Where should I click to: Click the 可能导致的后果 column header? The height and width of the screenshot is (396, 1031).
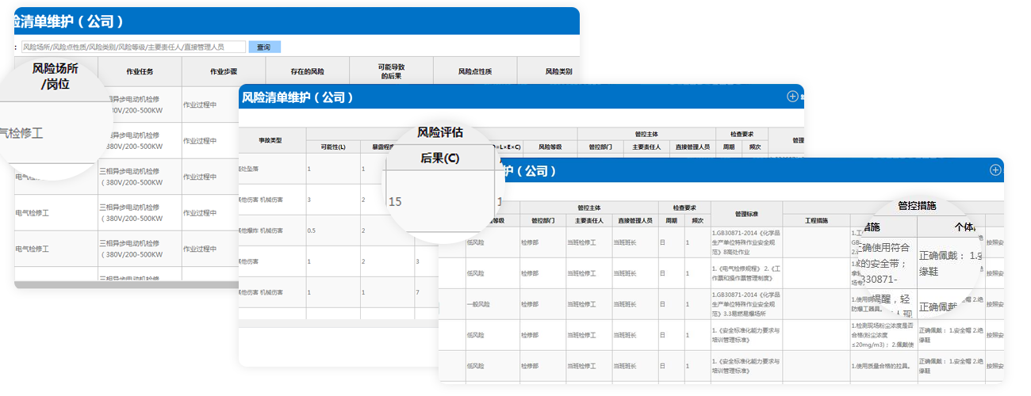coord(391,71)
